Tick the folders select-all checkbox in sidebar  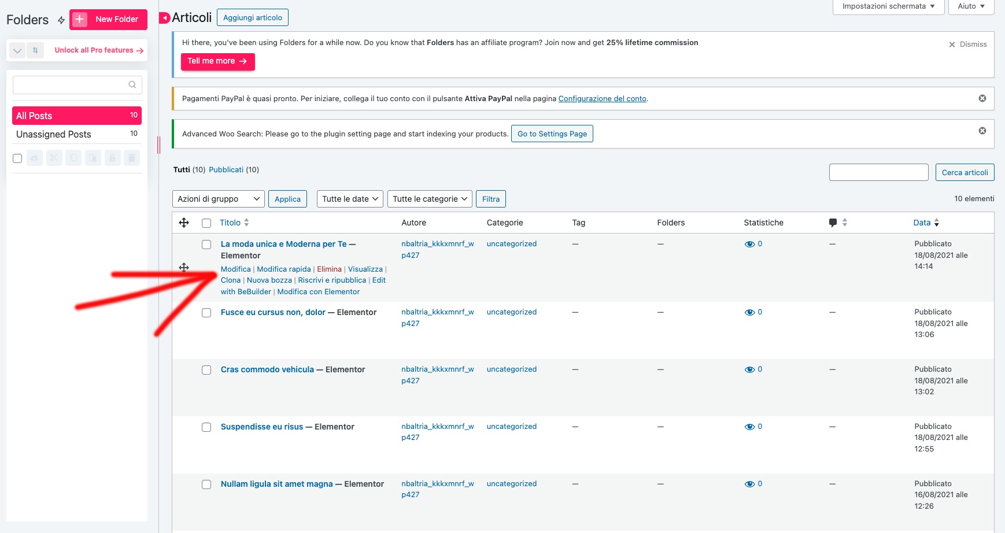tap(17, 158)
